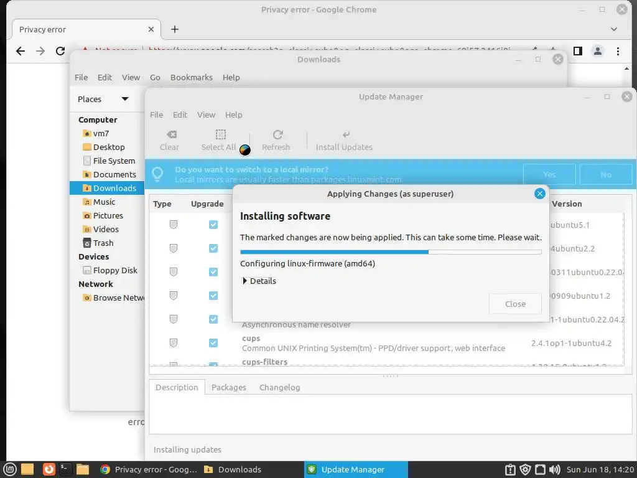Switch to the Packages tab
The width and height of the screenshot is (637, 478).
pyautogui.click(x=229, y=387)
